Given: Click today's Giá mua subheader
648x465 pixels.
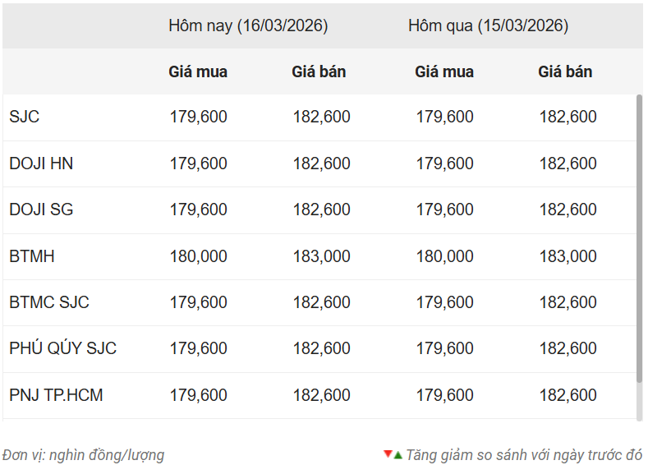Looking at the screenshot, I should click(x=198, y=71).
